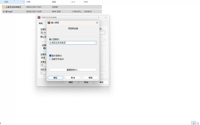Click 确定 in the 压缩文件名和参数 dialog

pyautogui.click(x=71, y=82)
